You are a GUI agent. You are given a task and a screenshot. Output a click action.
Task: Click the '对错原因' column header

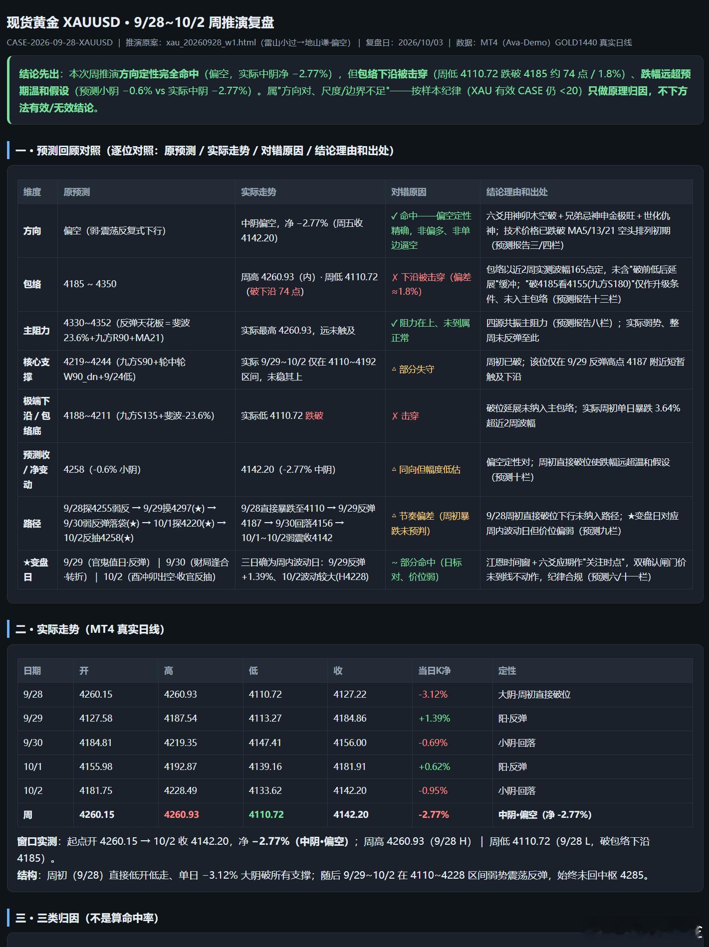(x=409, y=192)
